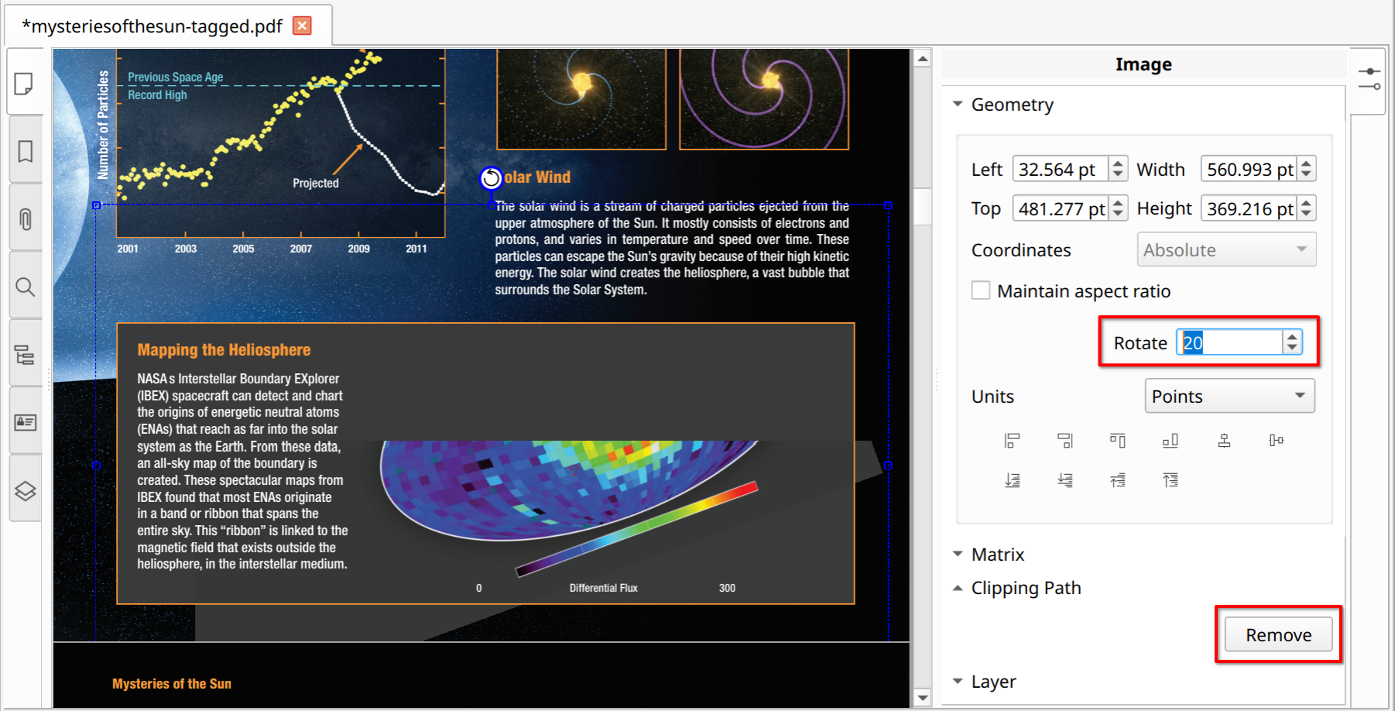Send object to bottom of stack
This screenshot has width=1395, height=711.
click(1012, 480)
